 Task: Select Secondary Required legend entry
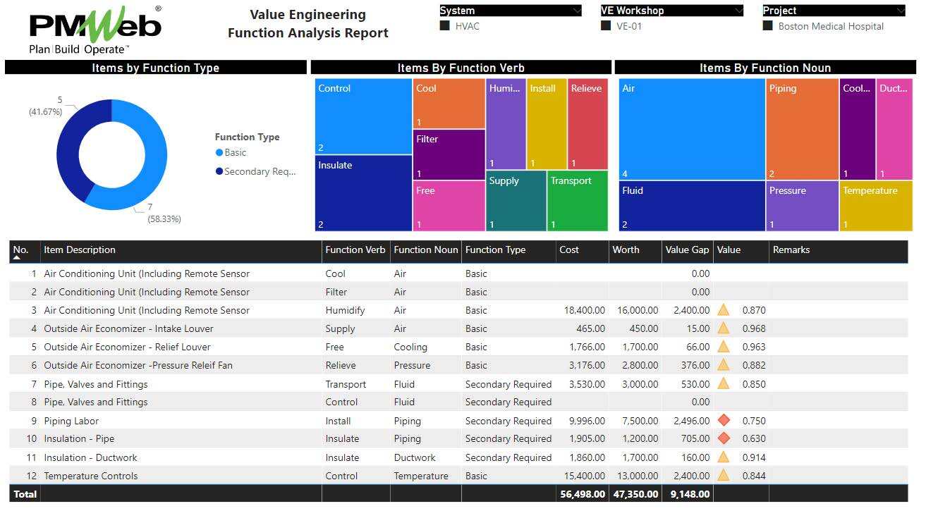[259, 172]
